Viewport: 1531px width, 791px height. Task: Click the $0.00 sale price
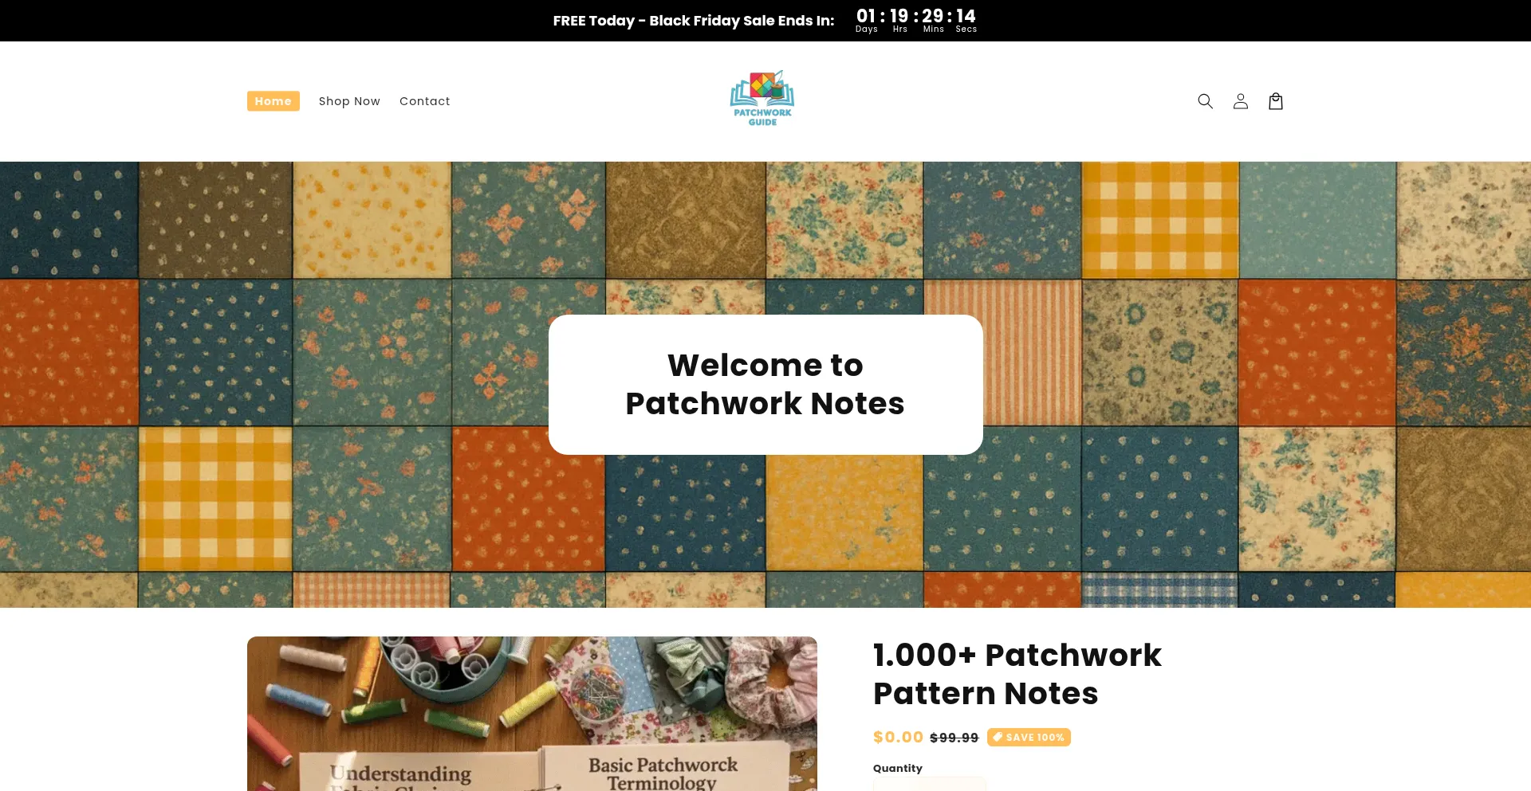[x=898, y=737]
